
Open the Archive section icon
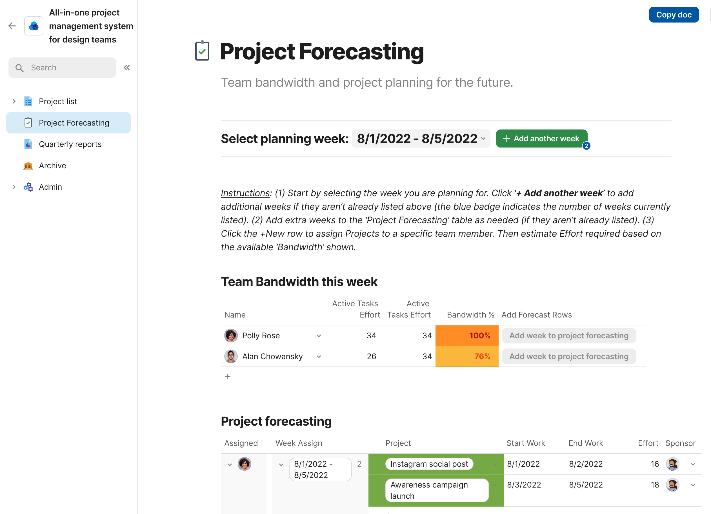28,166
